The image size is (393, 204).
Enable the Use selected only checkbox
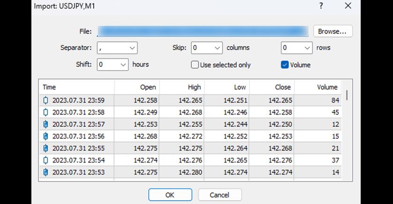click(195, 65)
